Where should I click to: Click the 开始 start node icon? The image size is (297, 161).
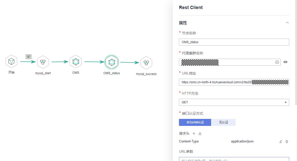[x=11, y=61]
